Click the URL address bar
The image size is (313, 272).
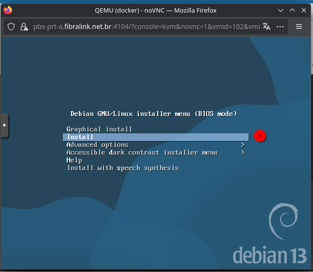145,27
